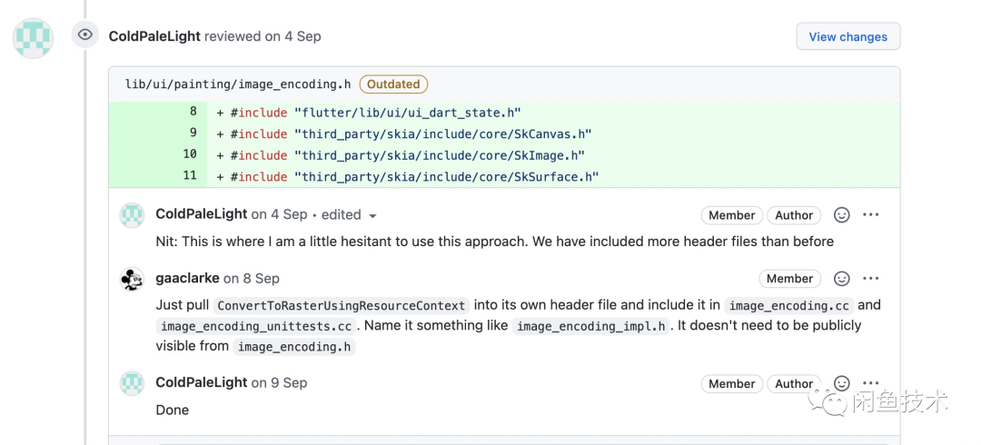Image resolution: width=981 pixels, height=445 pixels.
Task: Open the lib/ui/painting/image_encoding.h file link
Action: (238, 84)
